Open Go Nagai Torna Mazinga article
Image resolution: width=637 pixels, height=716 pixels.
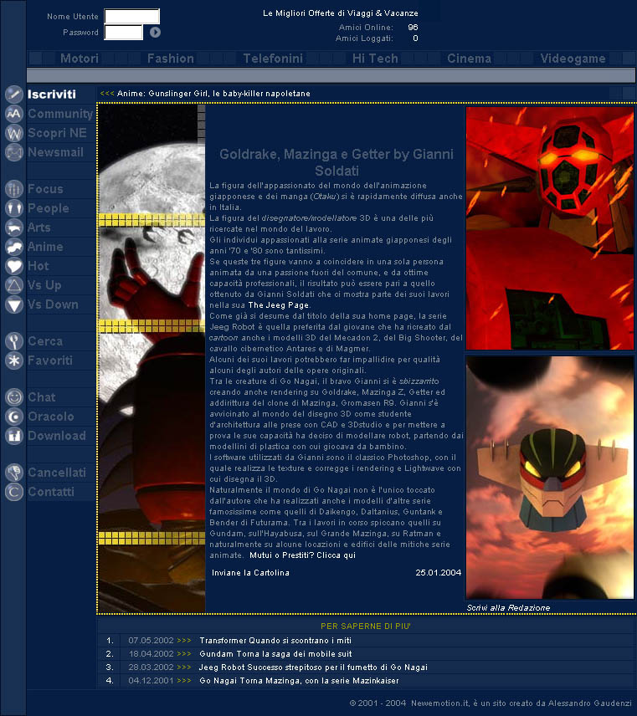[x=300, y=680]
